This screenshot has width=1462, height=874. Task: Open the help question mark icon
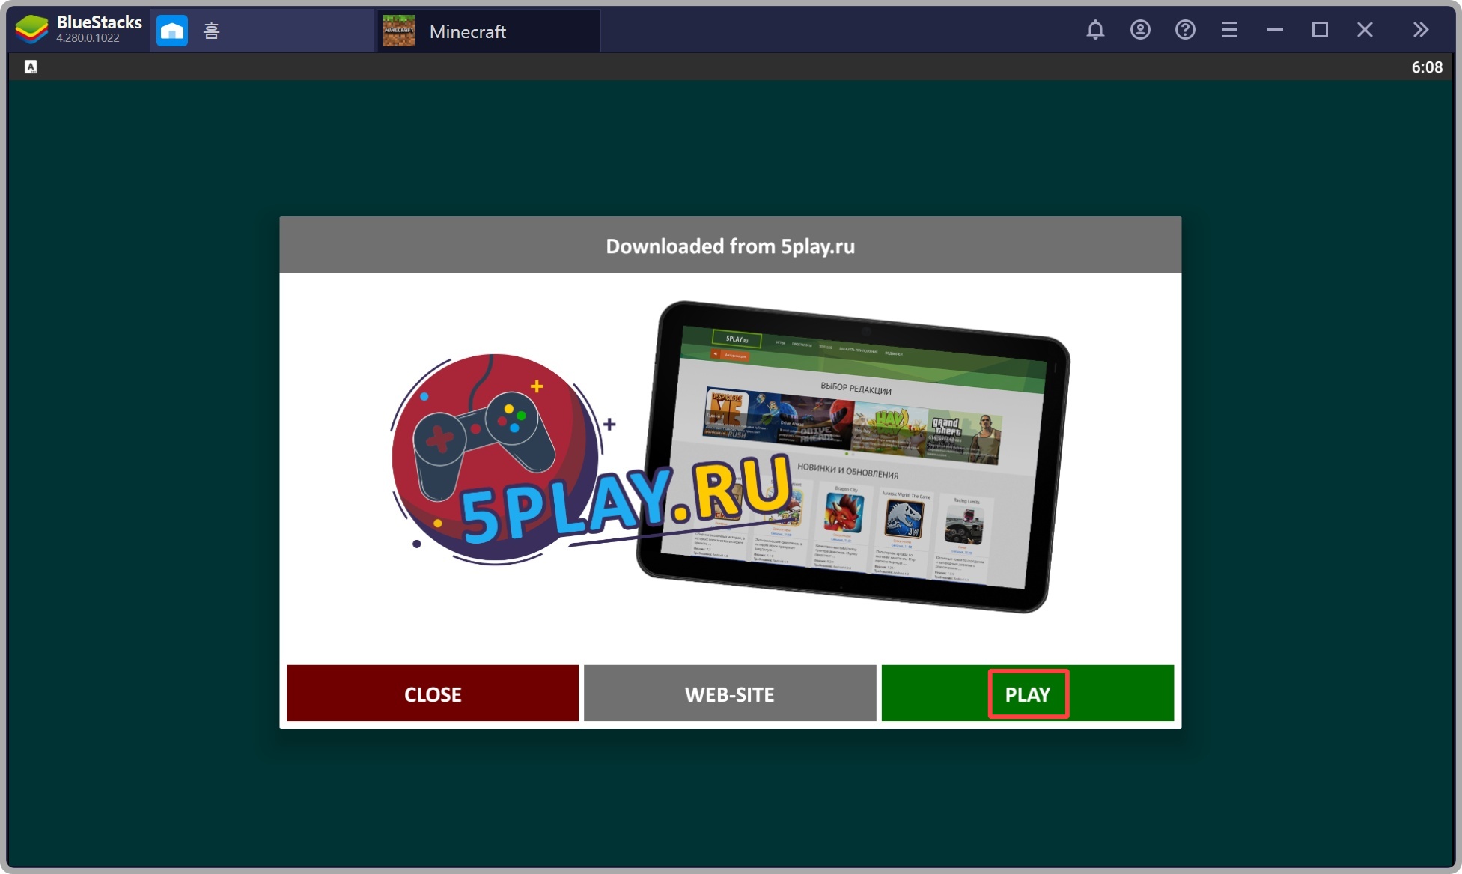[1185, 30]
